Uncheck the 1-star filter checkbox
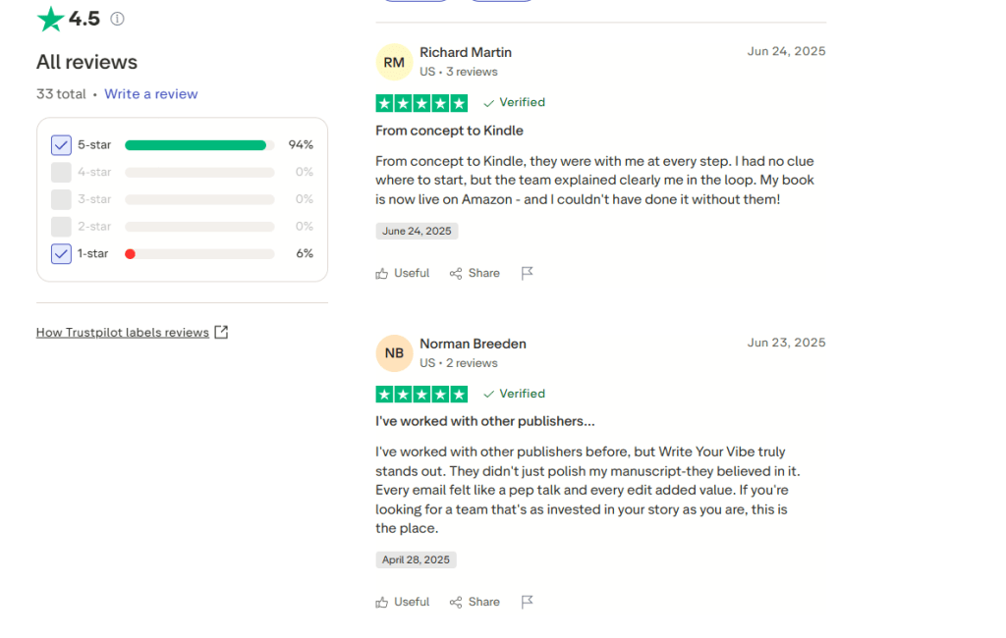Screen dimensions: 1006x638 pyautogui.click(x=61, y=254)
